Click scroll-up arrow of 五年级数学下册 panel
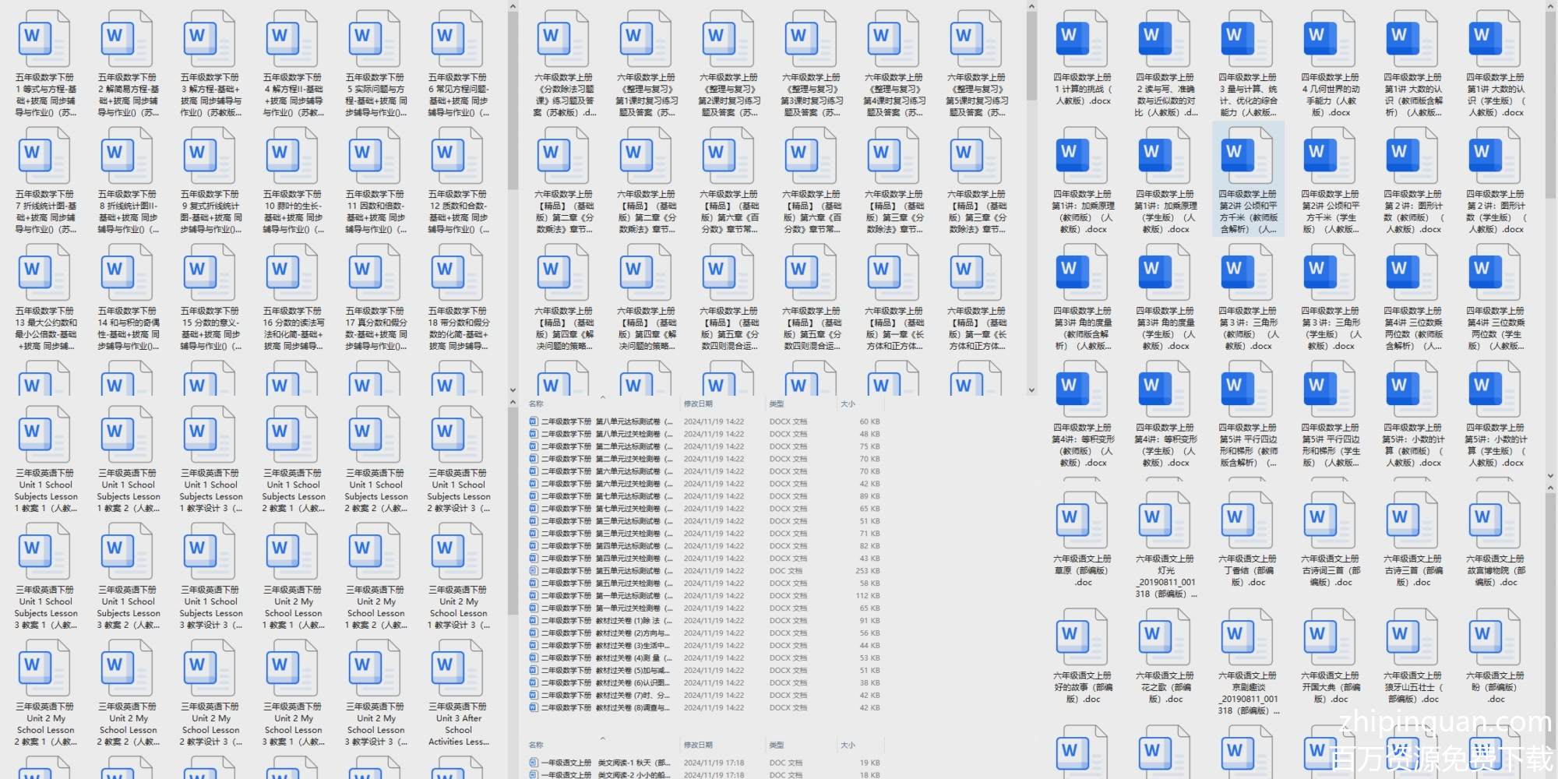Viewport: 1558px width, 779px height. [x=513, y=7]
